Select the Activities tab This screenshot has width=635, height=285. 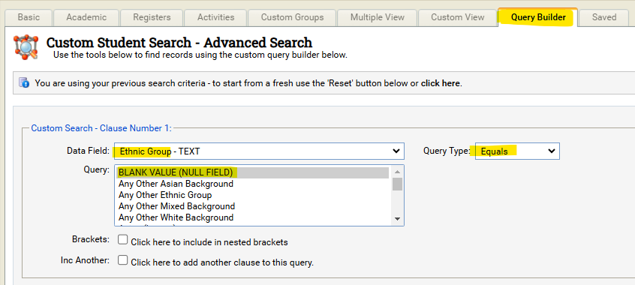[x=216, y=17]
